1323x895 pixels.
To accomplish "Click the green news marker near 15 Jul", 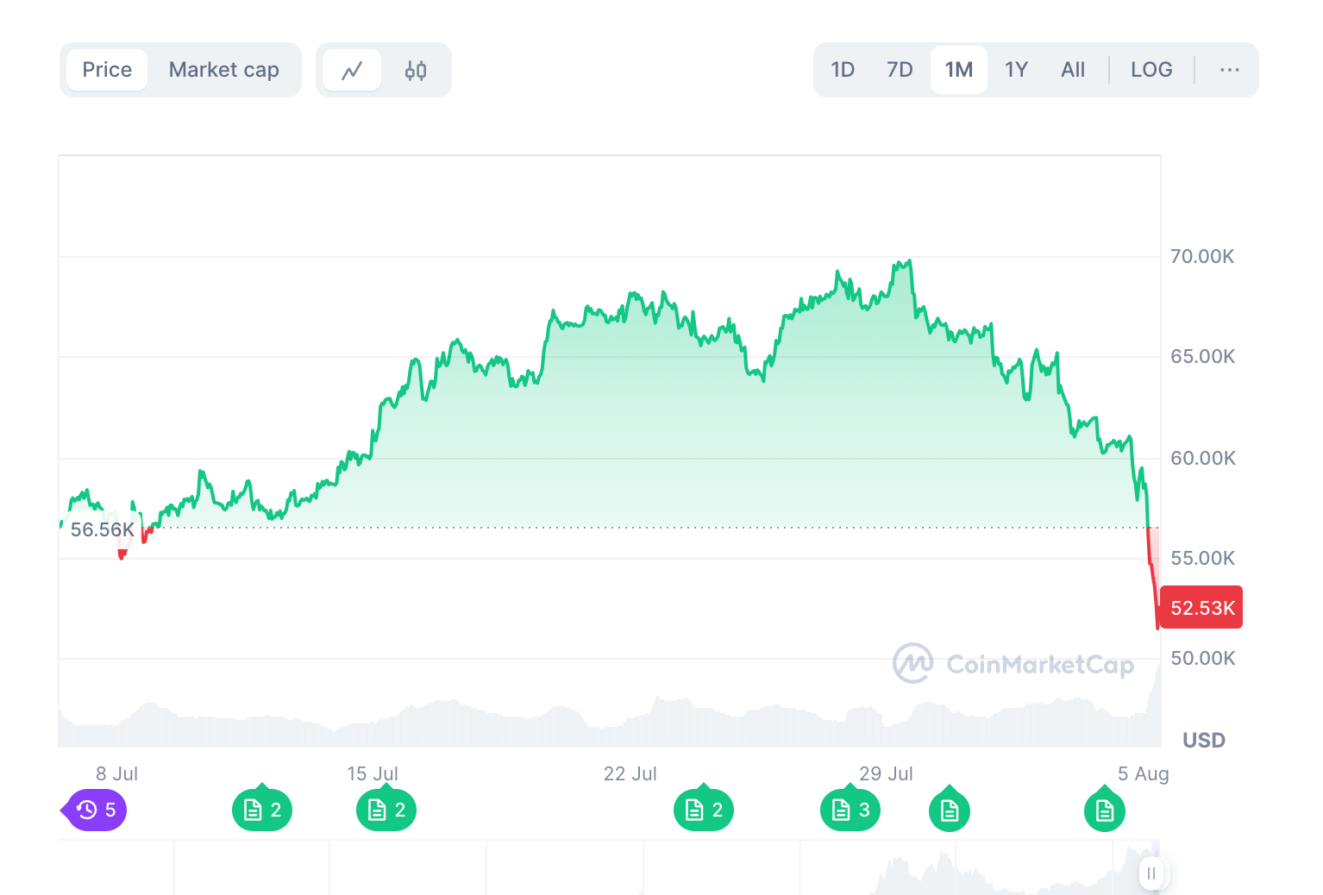I will [x=386, y=810].
